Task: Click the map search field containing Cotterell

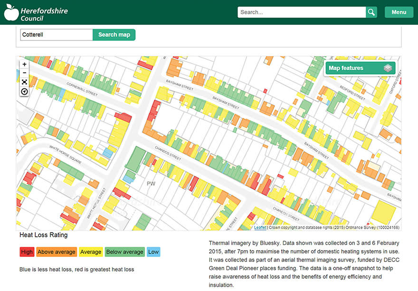Action: coord(56,35)
